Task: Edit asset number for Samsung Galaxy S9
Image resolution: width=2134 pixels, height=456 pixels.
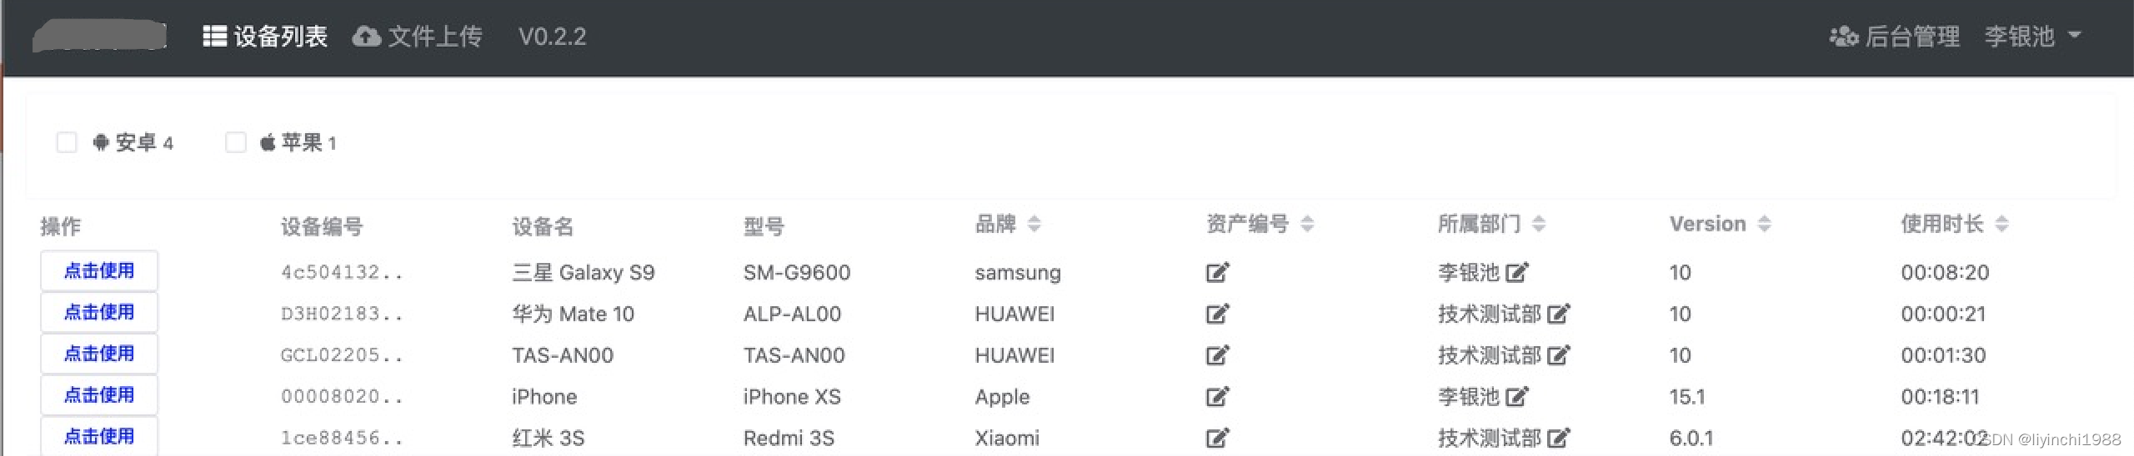Action: 1217,272
